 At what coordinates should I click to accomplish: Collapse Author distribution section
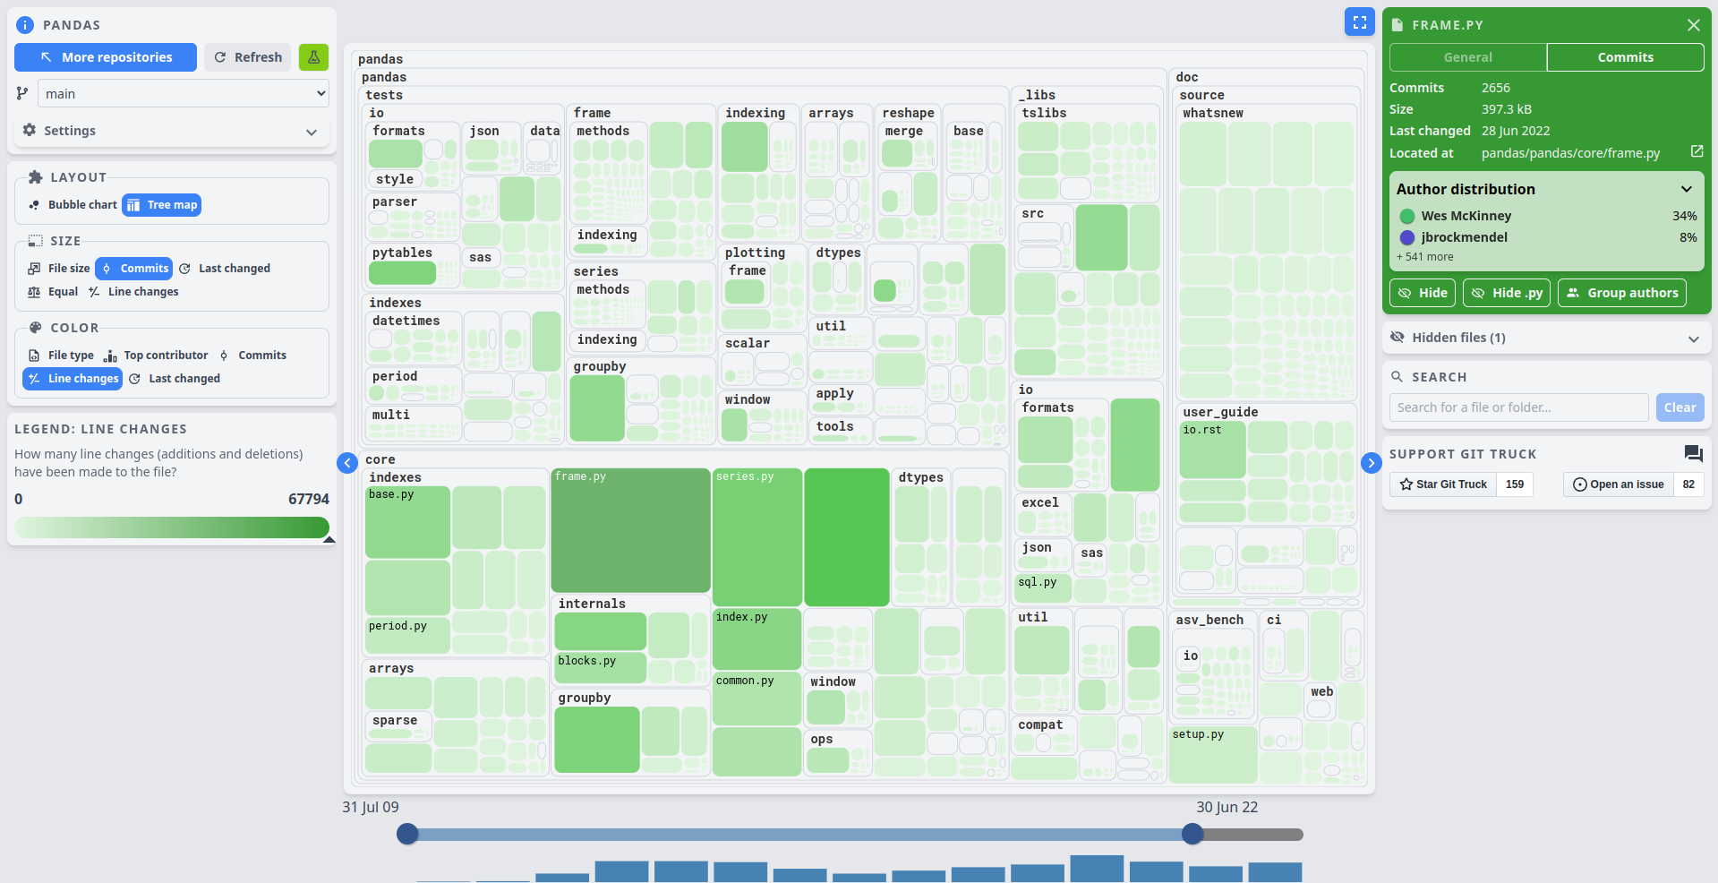[1686, 189]
